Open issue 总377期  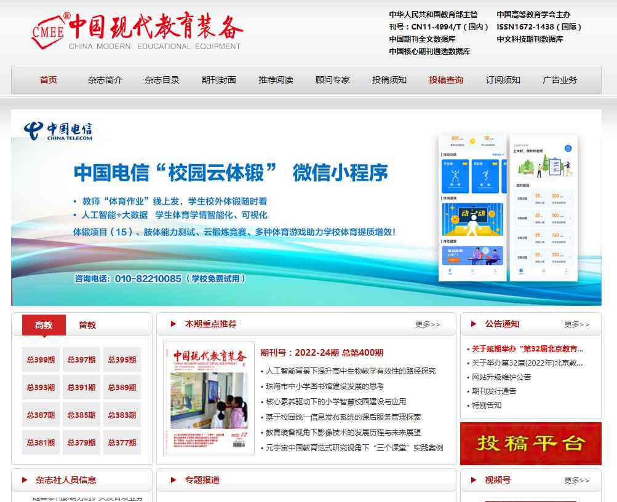tap(122, 442)
